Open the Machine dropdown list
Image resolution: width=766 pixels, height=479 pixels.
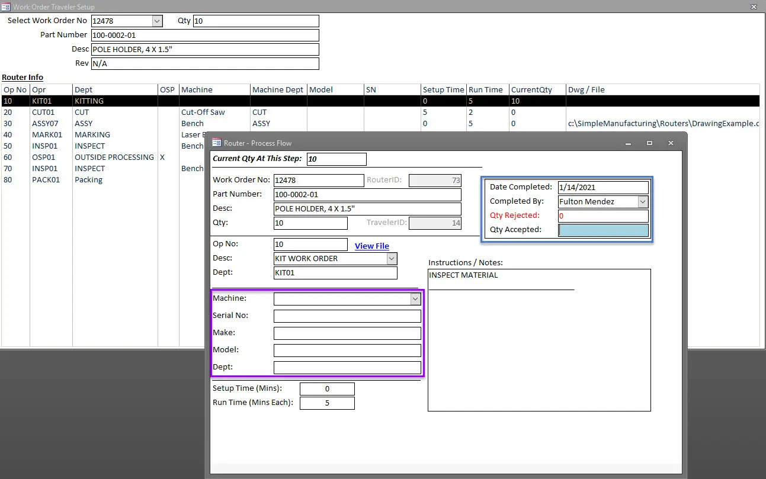point(415,299)
